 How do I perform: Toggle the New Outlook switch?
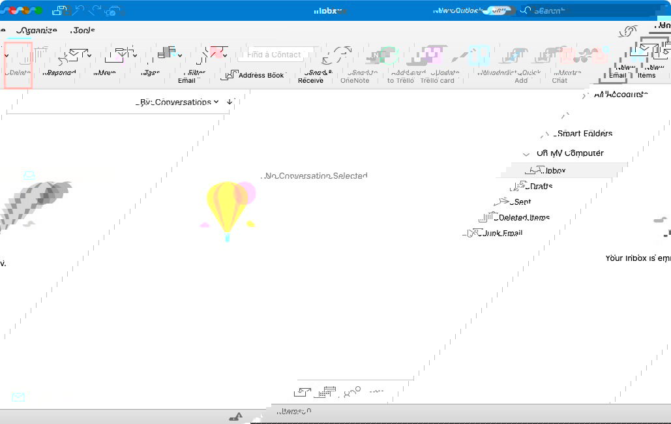click(x=498, y=10)
